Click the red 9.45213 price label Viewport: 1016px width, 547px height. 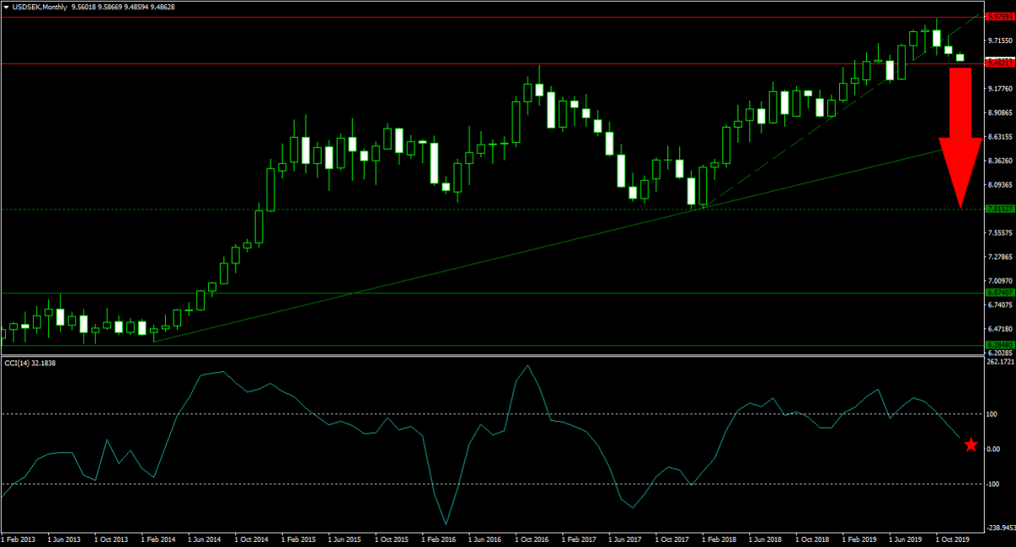(x=999, y=63)
